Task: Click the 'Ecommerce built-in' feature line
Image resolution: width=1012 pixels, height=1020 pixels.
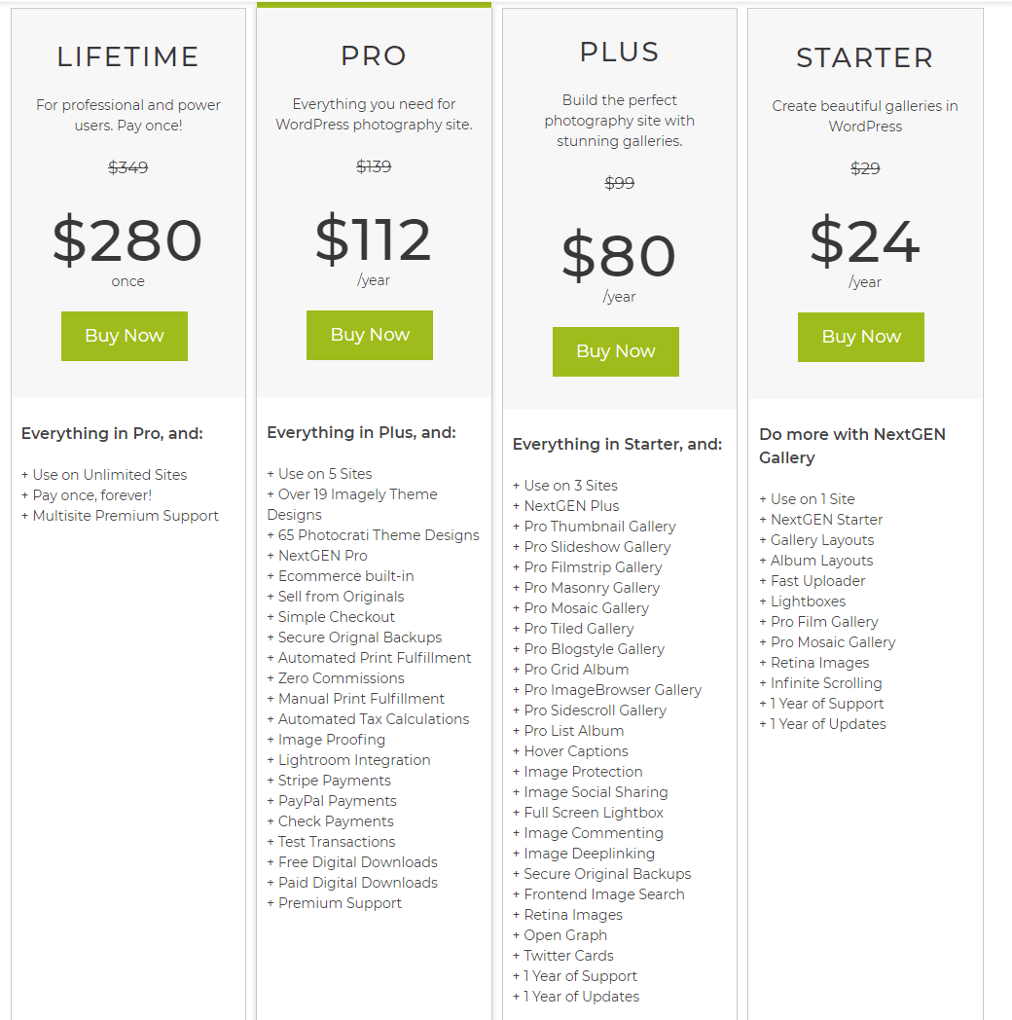Action: pos(341,576)
